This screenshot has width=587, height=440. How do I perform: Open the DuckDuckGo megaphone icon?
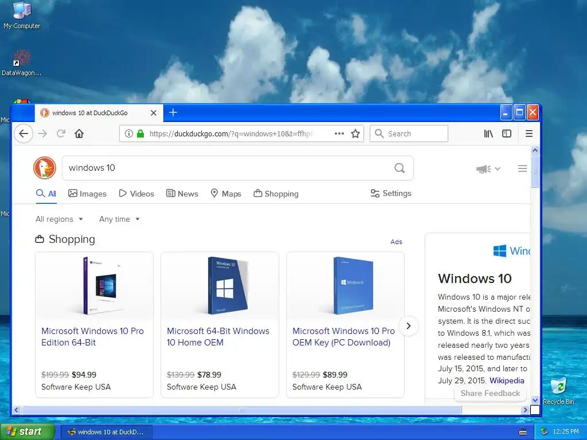[x=483, y=169]
